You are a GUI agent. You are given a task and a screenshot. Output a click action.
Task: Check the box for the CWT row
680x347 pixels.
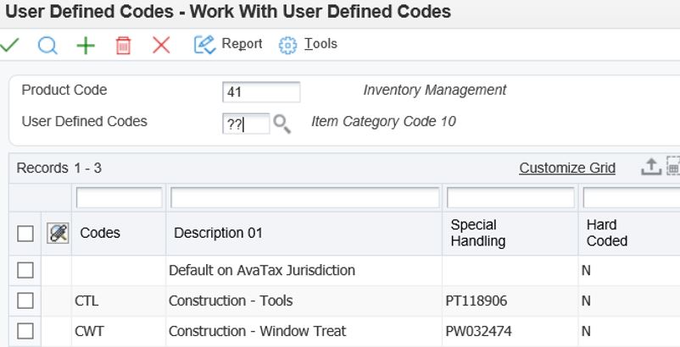click(x=25, y=331)
